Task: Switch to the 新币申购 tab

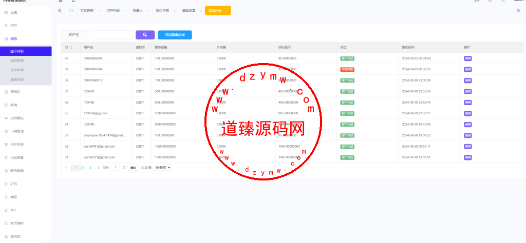Action: 162,11
